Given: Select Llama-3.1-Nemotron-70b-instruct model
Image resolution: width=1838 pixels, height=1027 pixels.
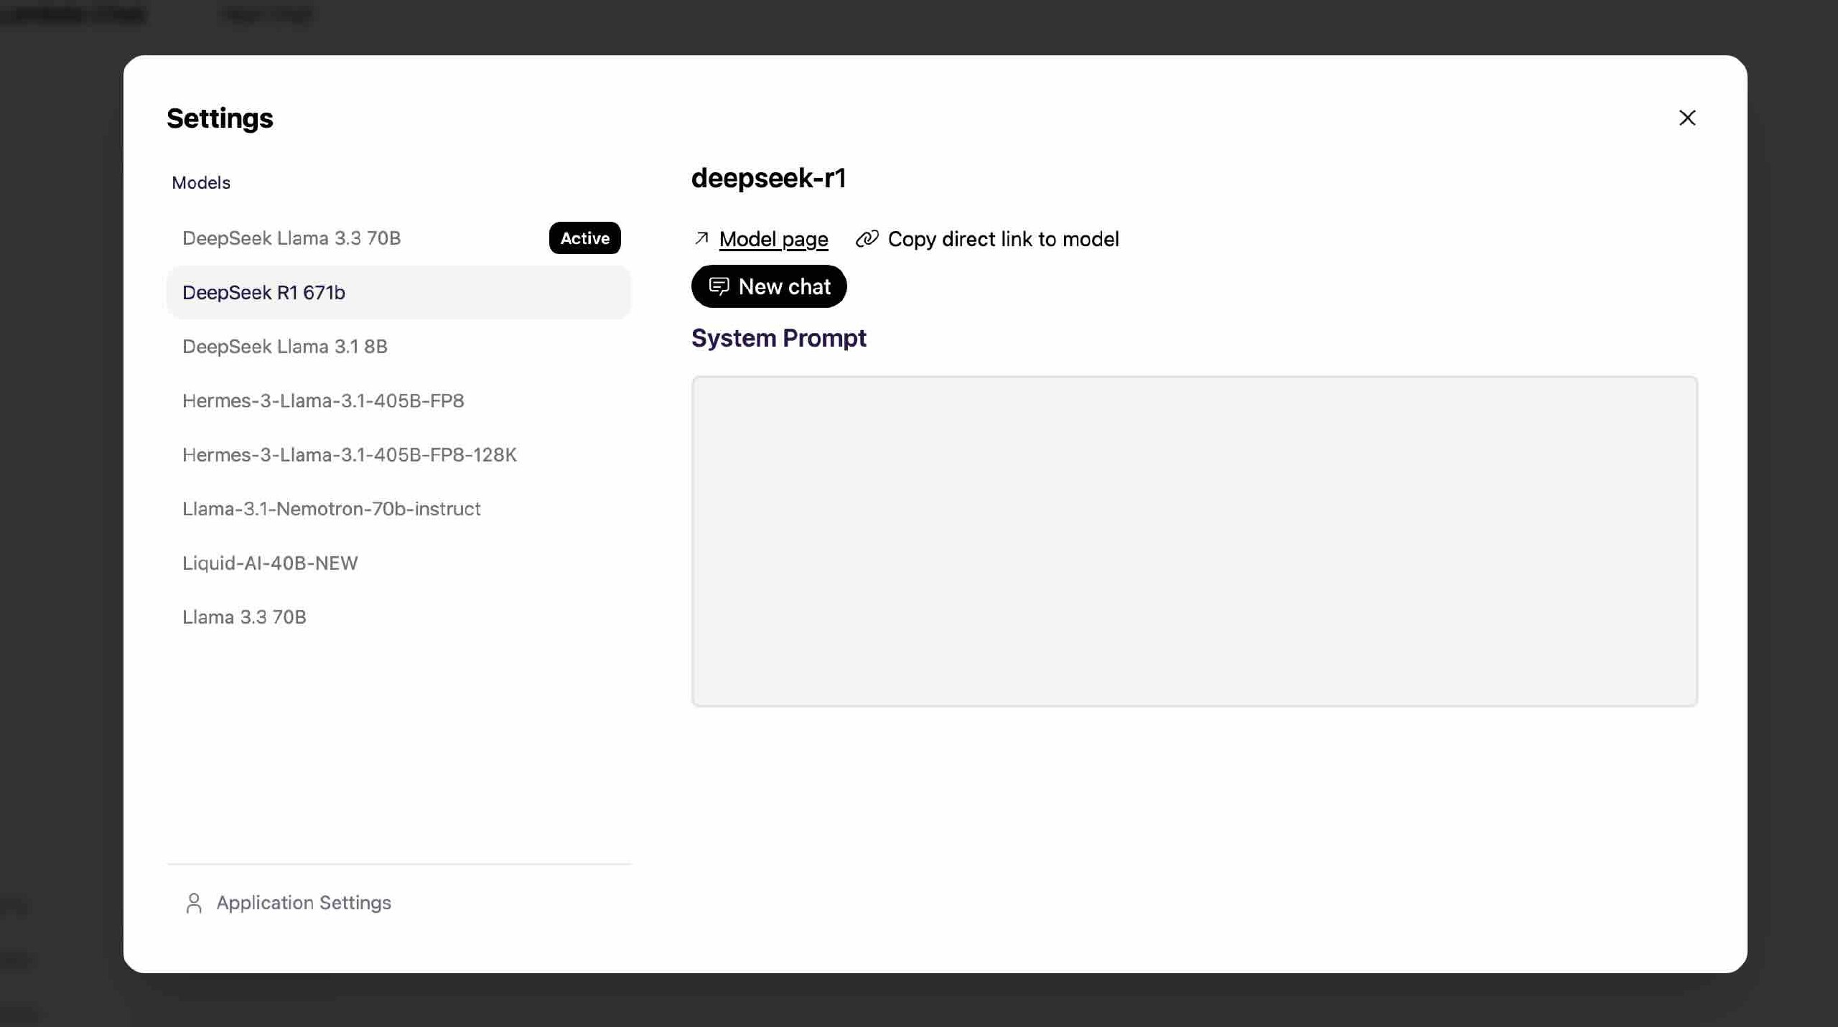Looking at the screenshot, I should point(398,509).
